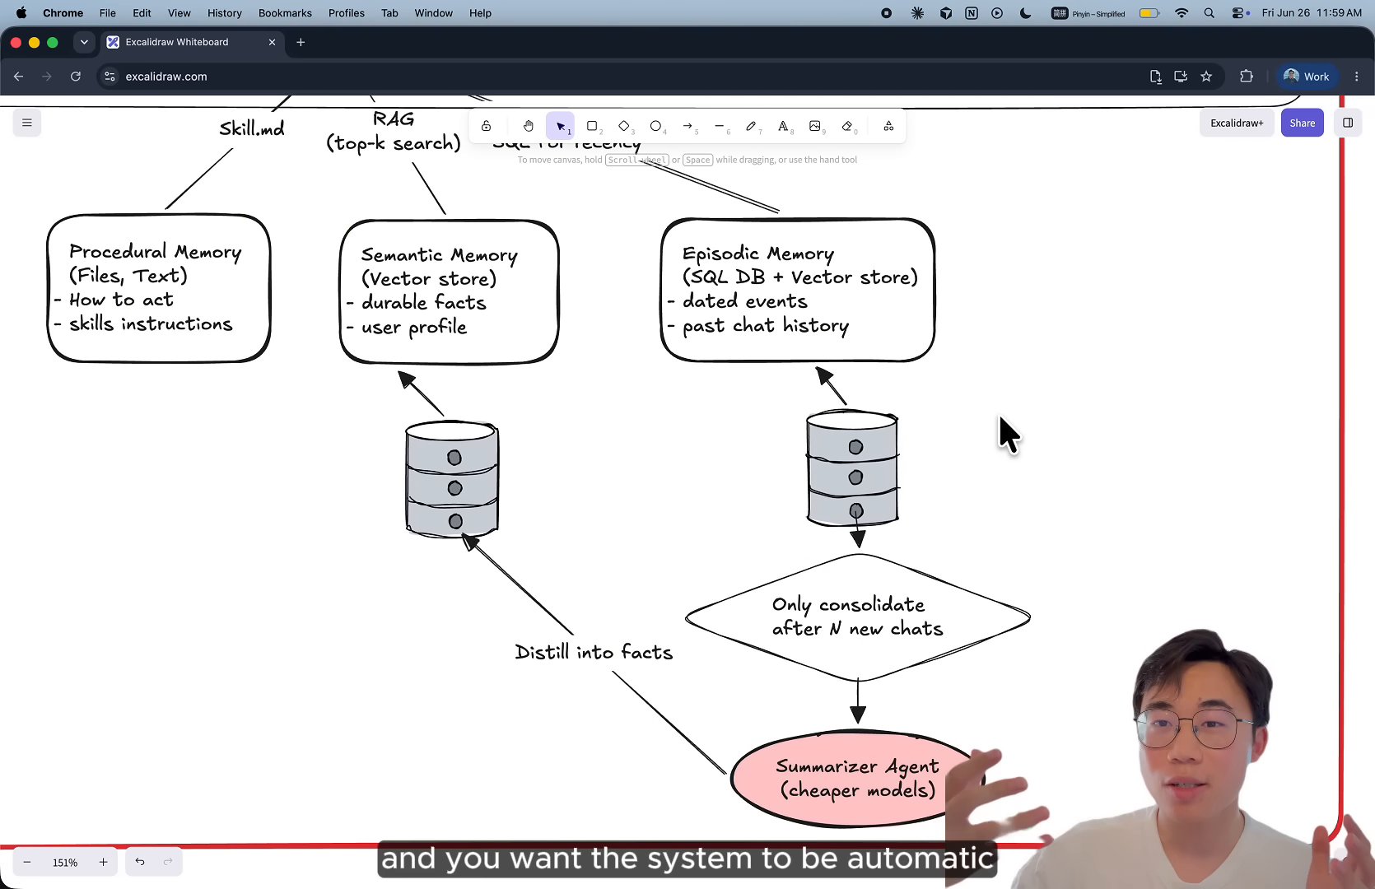Open a new browser tab

tap(301, 42)
